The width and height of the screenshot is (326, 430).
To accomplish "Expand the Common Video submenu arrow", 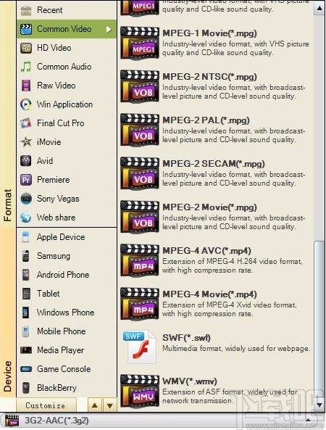I will pos(109,29).
